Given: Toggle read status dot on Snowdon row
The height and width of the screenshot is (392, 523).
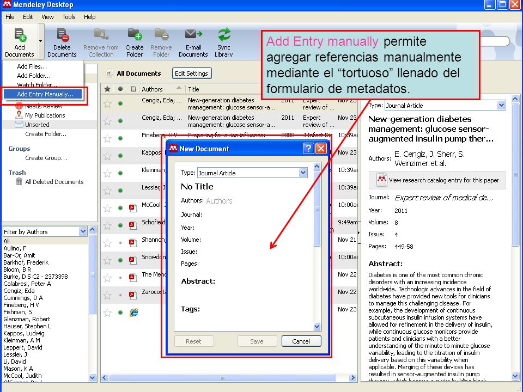Looking at the screenshot, I should (120, 260).
